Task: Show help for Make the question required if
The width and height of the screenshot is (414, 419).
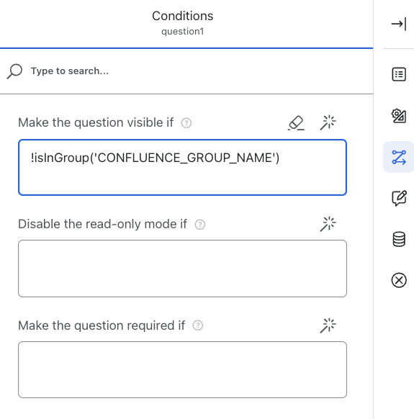Action: 198,325
